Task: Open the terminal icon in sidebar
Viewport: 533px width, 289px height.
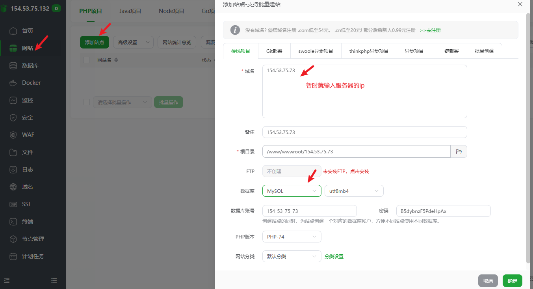Action: click(x=14, y=222)
